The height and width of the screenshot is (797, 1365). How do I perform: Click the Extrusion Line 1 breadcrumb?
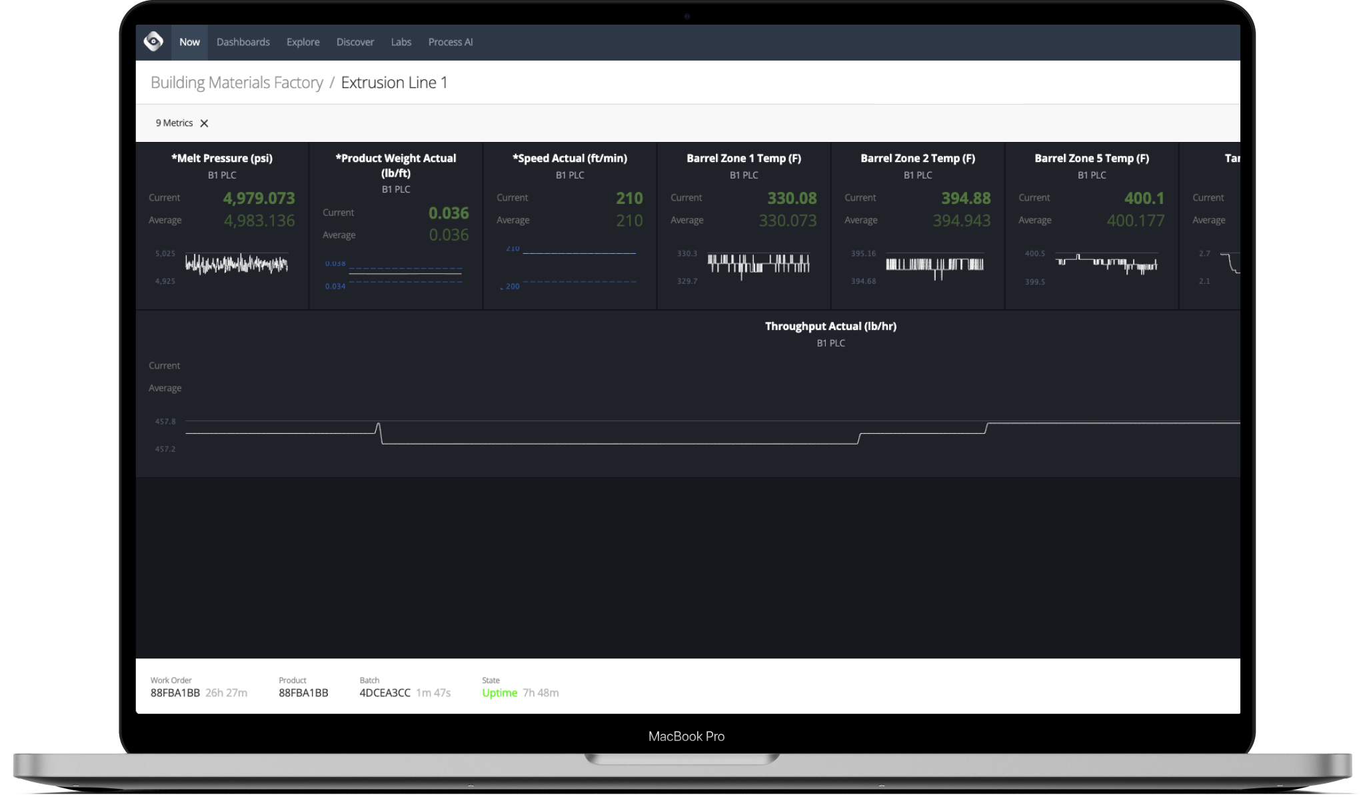pyautogui.click(x=394, y=83)
